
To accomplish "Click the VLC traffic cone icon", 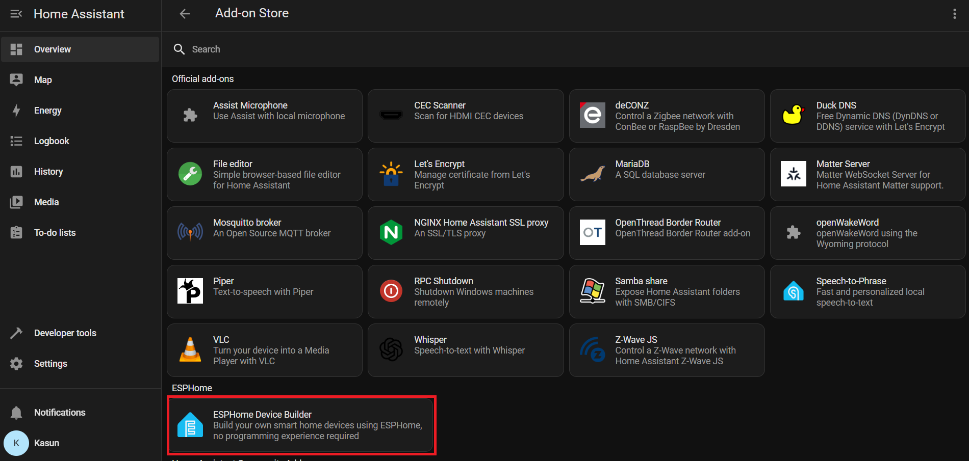I will (190, 349).
